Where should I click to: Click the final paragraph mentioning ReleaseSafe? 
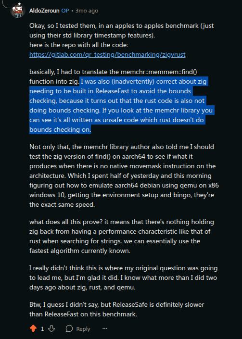tap(116, 309)
